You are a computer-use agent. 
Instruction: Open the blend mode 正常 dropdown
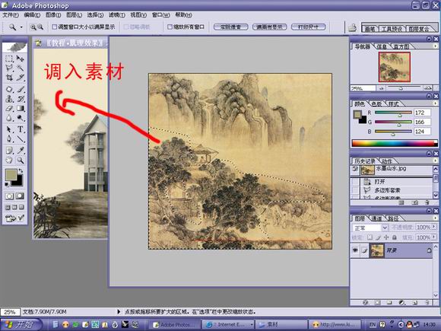[385, 228]
